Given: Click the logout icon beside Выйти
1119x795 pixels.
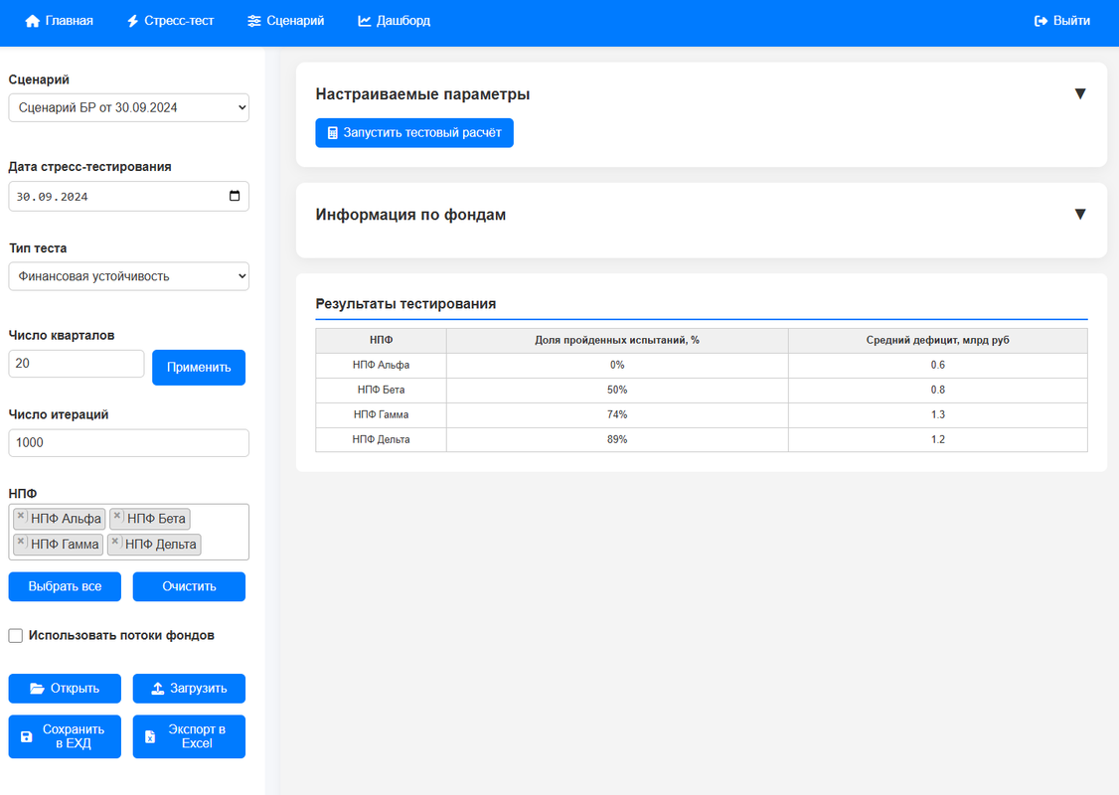Looking at the screenshot, I should pos(1040,22).
